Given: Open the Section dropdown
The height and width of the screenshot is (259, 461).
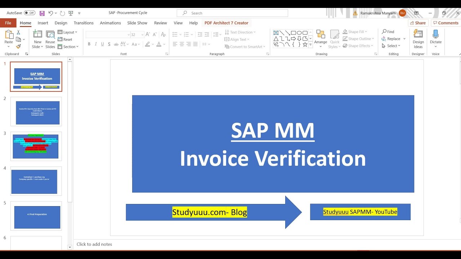Looking at the screenshot, I should [x=68, y=47].
